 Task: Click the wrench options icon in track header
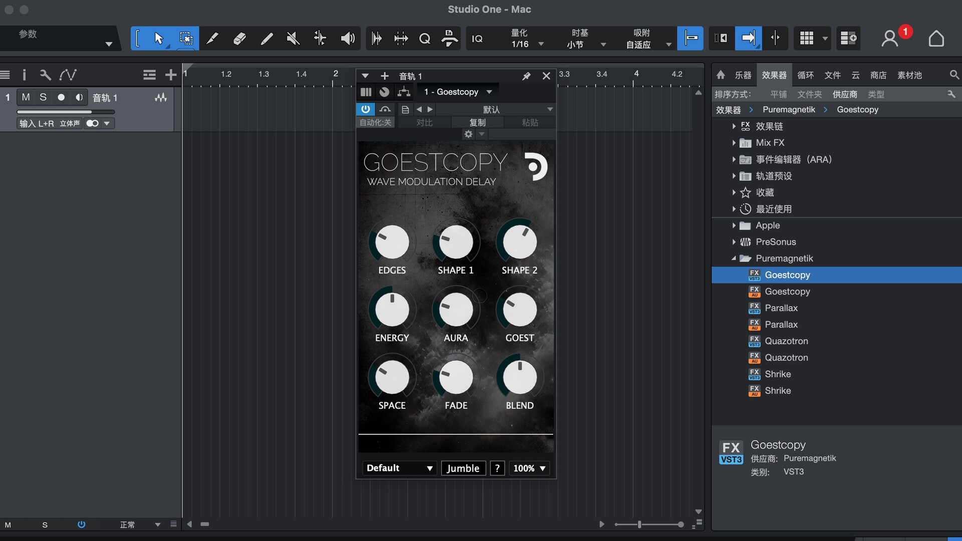pyautogui.click(x=45, y=75)
